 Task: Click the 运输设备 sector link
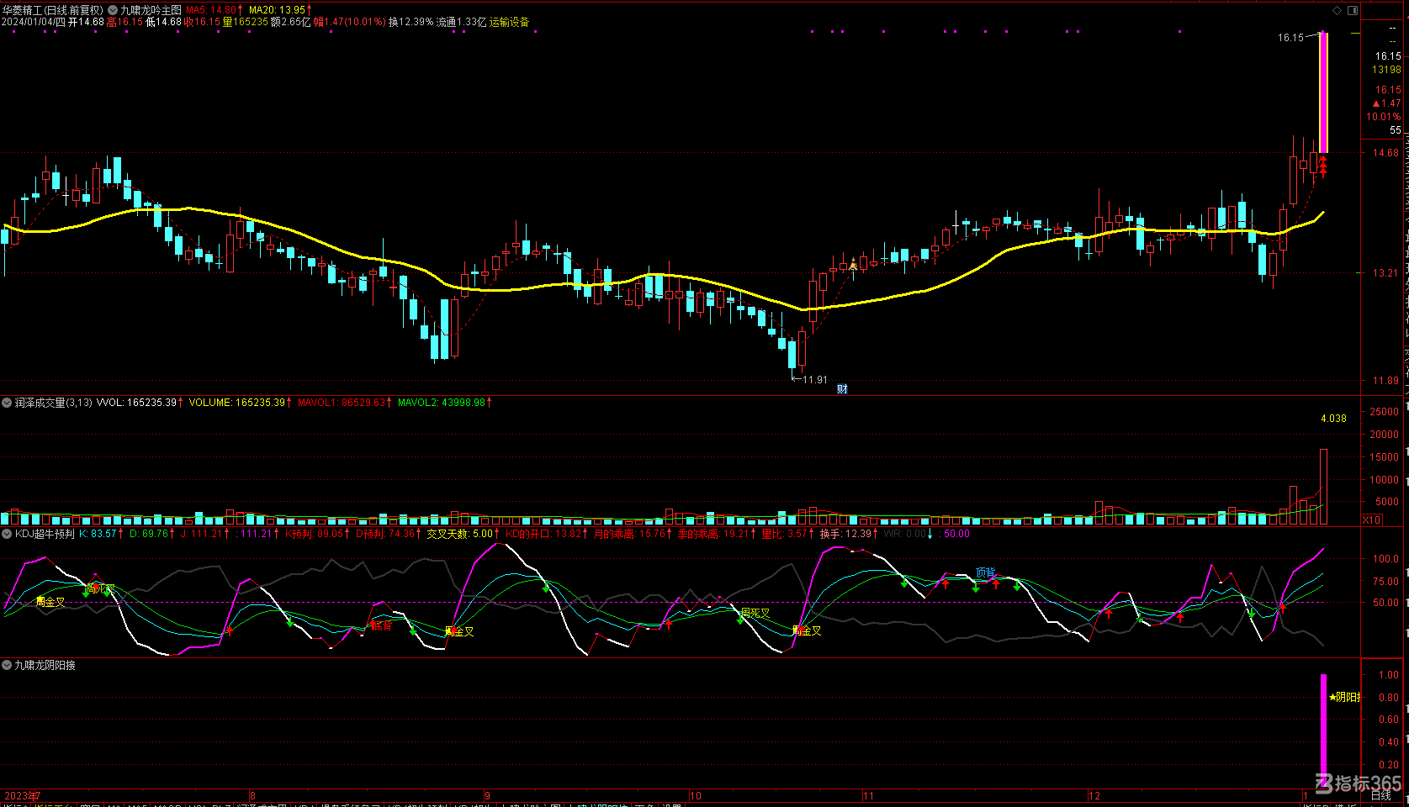(x=510, y=22)
